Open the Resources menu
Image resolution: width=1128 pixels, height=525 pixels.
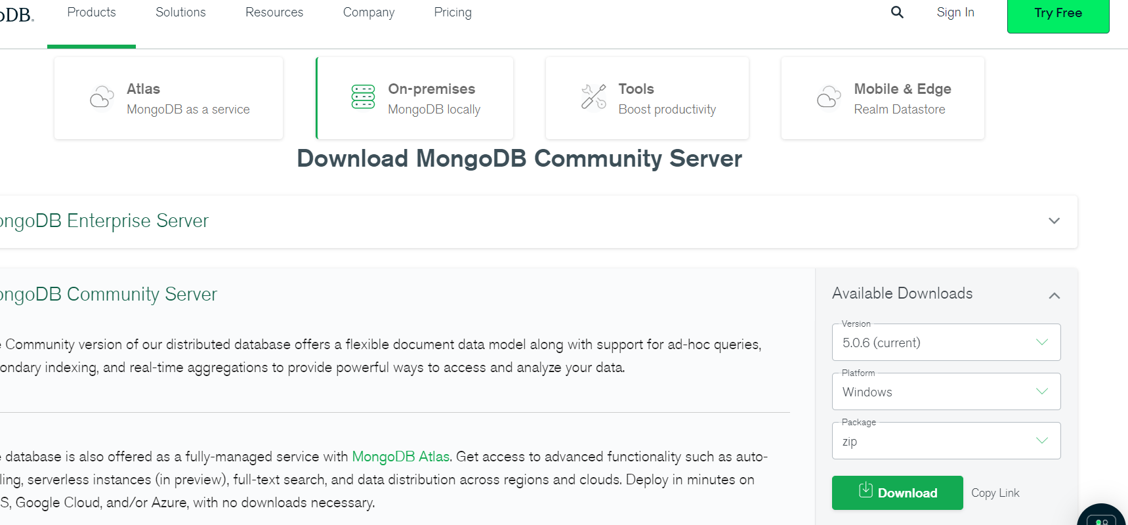pyautogui.click(x=274, y=12)
